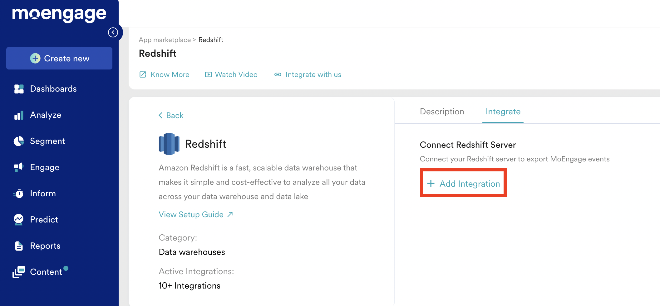Select the Analyze icon in sidebar

click(19, 115)
